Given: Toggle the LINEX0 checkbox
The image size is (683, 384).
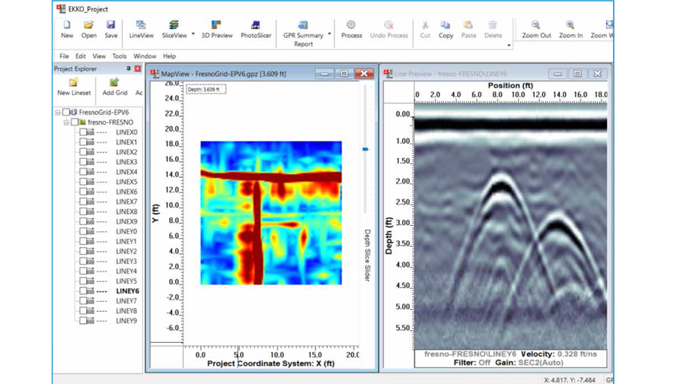Looking at the screenshot, I should pos(83,132).
